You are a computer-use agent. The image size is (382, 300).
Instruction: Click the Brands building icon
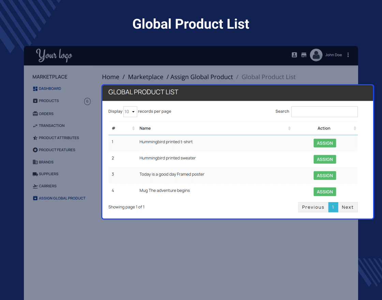click(x=35, y=162)
